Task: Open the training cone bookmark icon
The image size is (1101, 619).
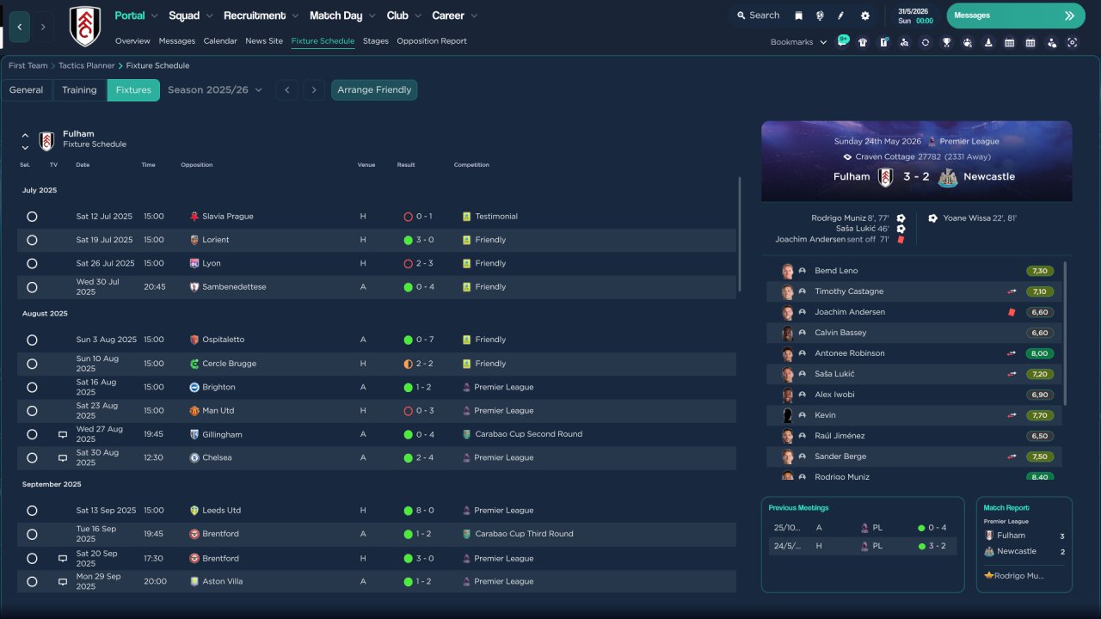Action: (988, 42)
